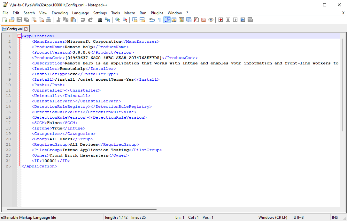This screenshot has height=221, width=347.
Task: Select line number 18 in the margin
Action: point(8,128)
